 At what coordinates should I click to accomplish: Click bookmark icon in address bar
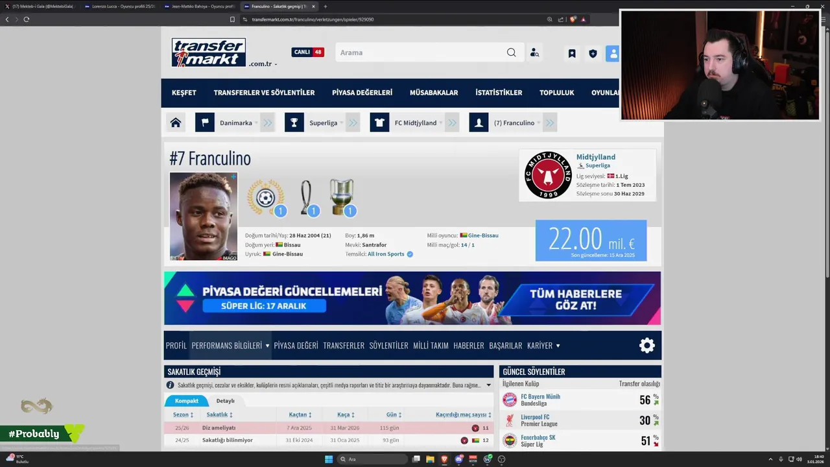tap(232, 19)
